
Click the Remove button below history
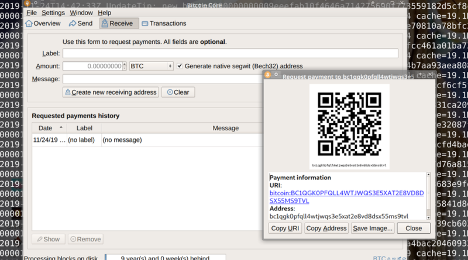[x=85, y=239]
